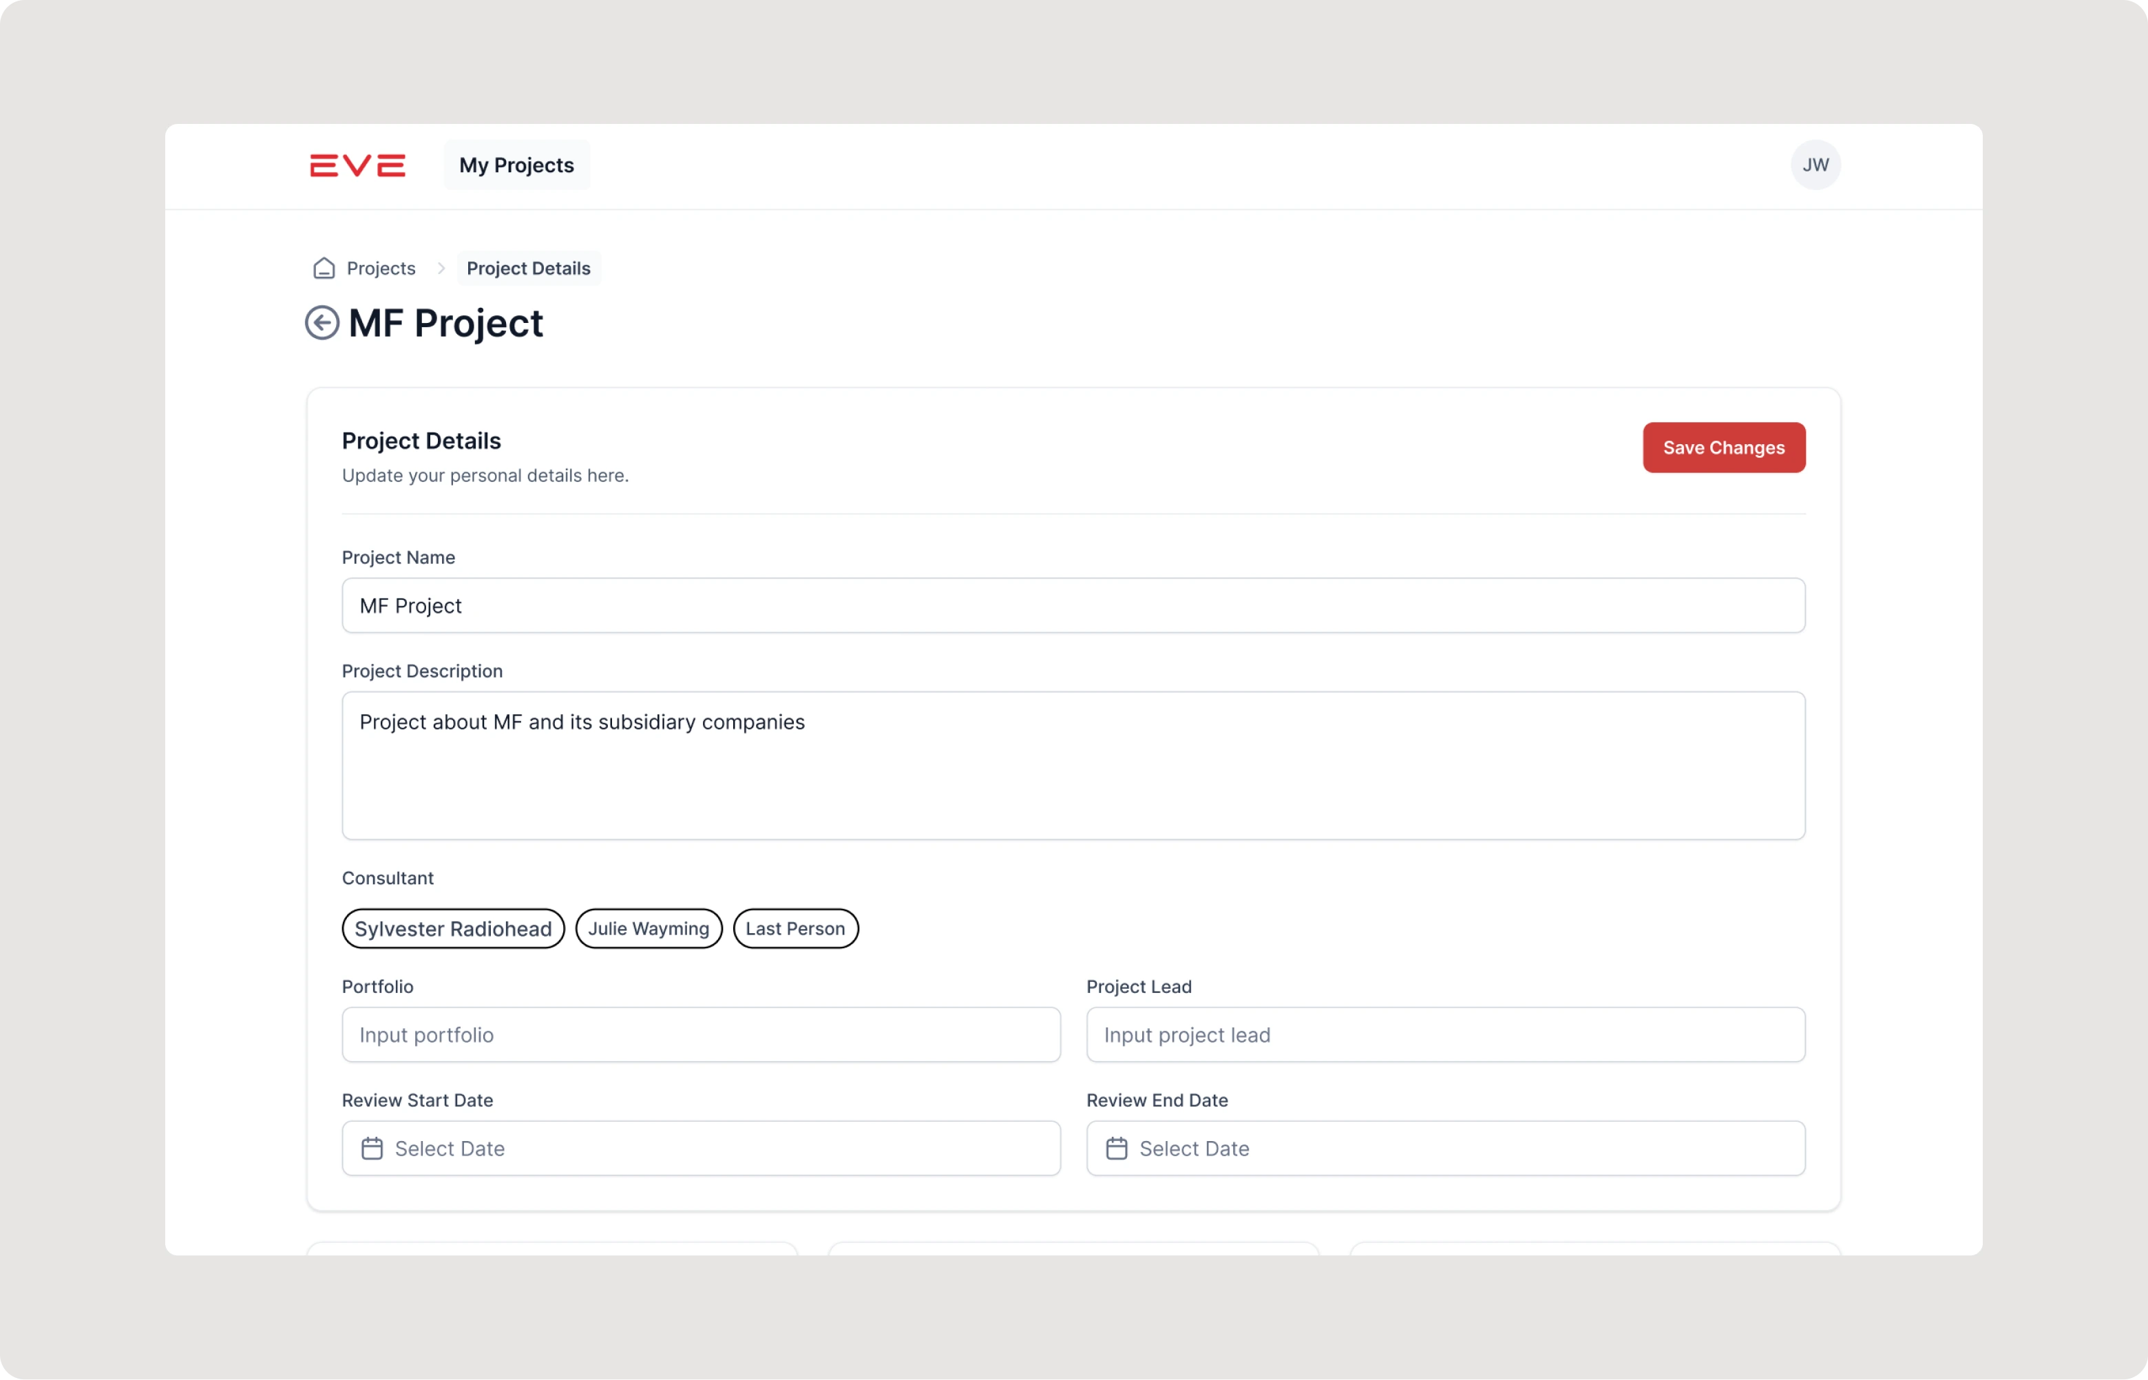Click the Input project lead field
2148x1380 pixels.
pos(1445,1035)
